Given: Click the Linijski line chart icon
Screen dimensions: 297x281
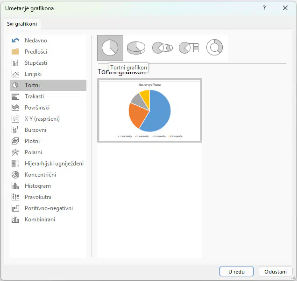Looking at the screenshot, I should [x=15, y=74].
